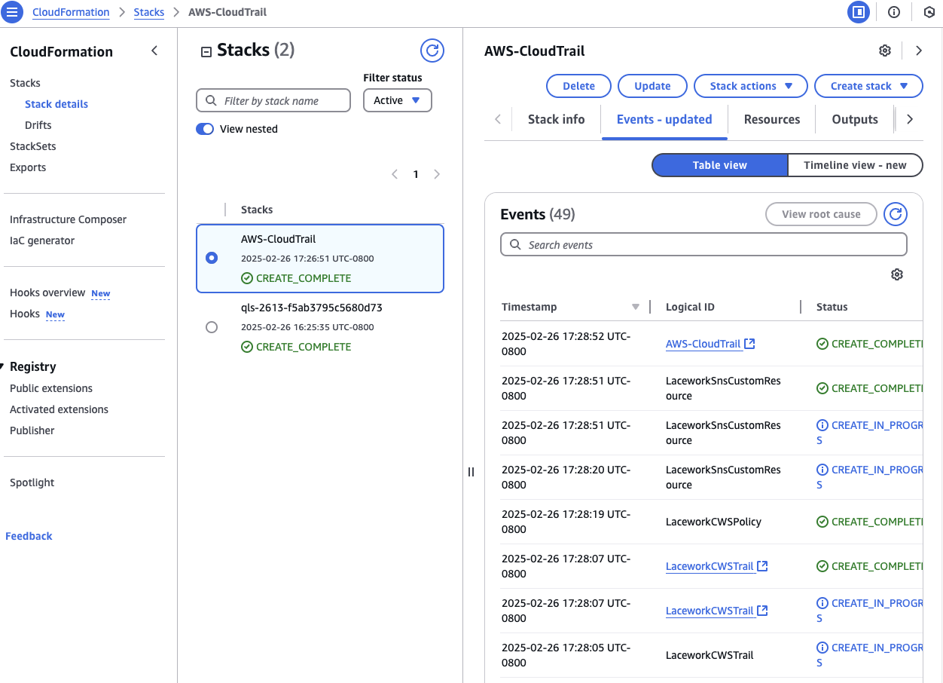Switch to Table view
Image resolution: width=943 pixels, height=683 pixels.
tap(719, 165)
